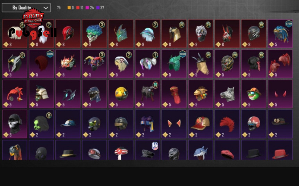
Task: Open the By Quality sort dropdown
Action: (26, 8)
